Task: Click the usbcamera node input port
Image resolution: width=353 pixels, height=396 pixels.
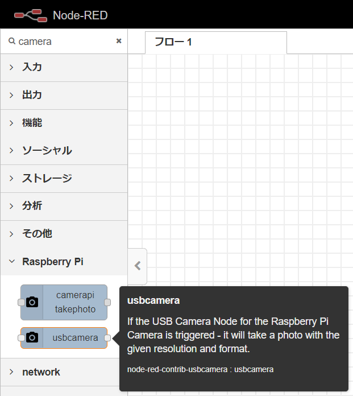Action: pyautogui.click(x=21, y=338)
